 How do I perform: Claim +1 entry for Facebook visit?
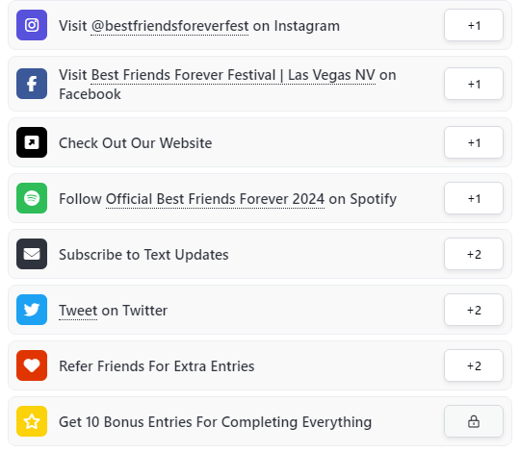474,84
